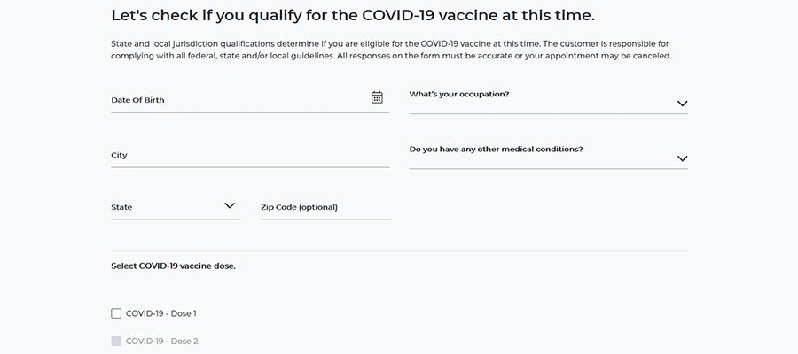Select the Zip Code (optional) field
The width and height of the screenshot is (798, 354).
pyautogui.click(x=325, y=208)
